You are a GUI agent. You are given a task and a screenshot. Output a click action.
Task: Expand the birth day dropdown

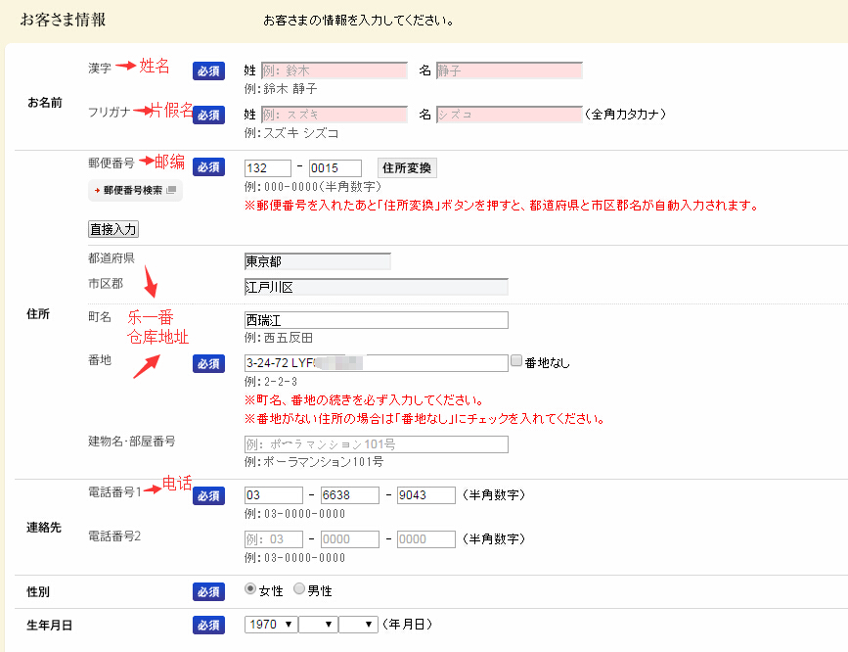[x=358, y=624]
